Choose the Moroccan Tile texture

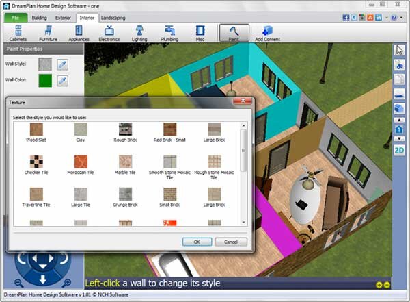click(81, 165)
